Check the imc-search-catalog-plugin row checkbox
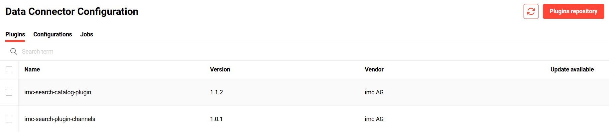Viewport: 609px width, 132px height. click(x=9, y=92)
